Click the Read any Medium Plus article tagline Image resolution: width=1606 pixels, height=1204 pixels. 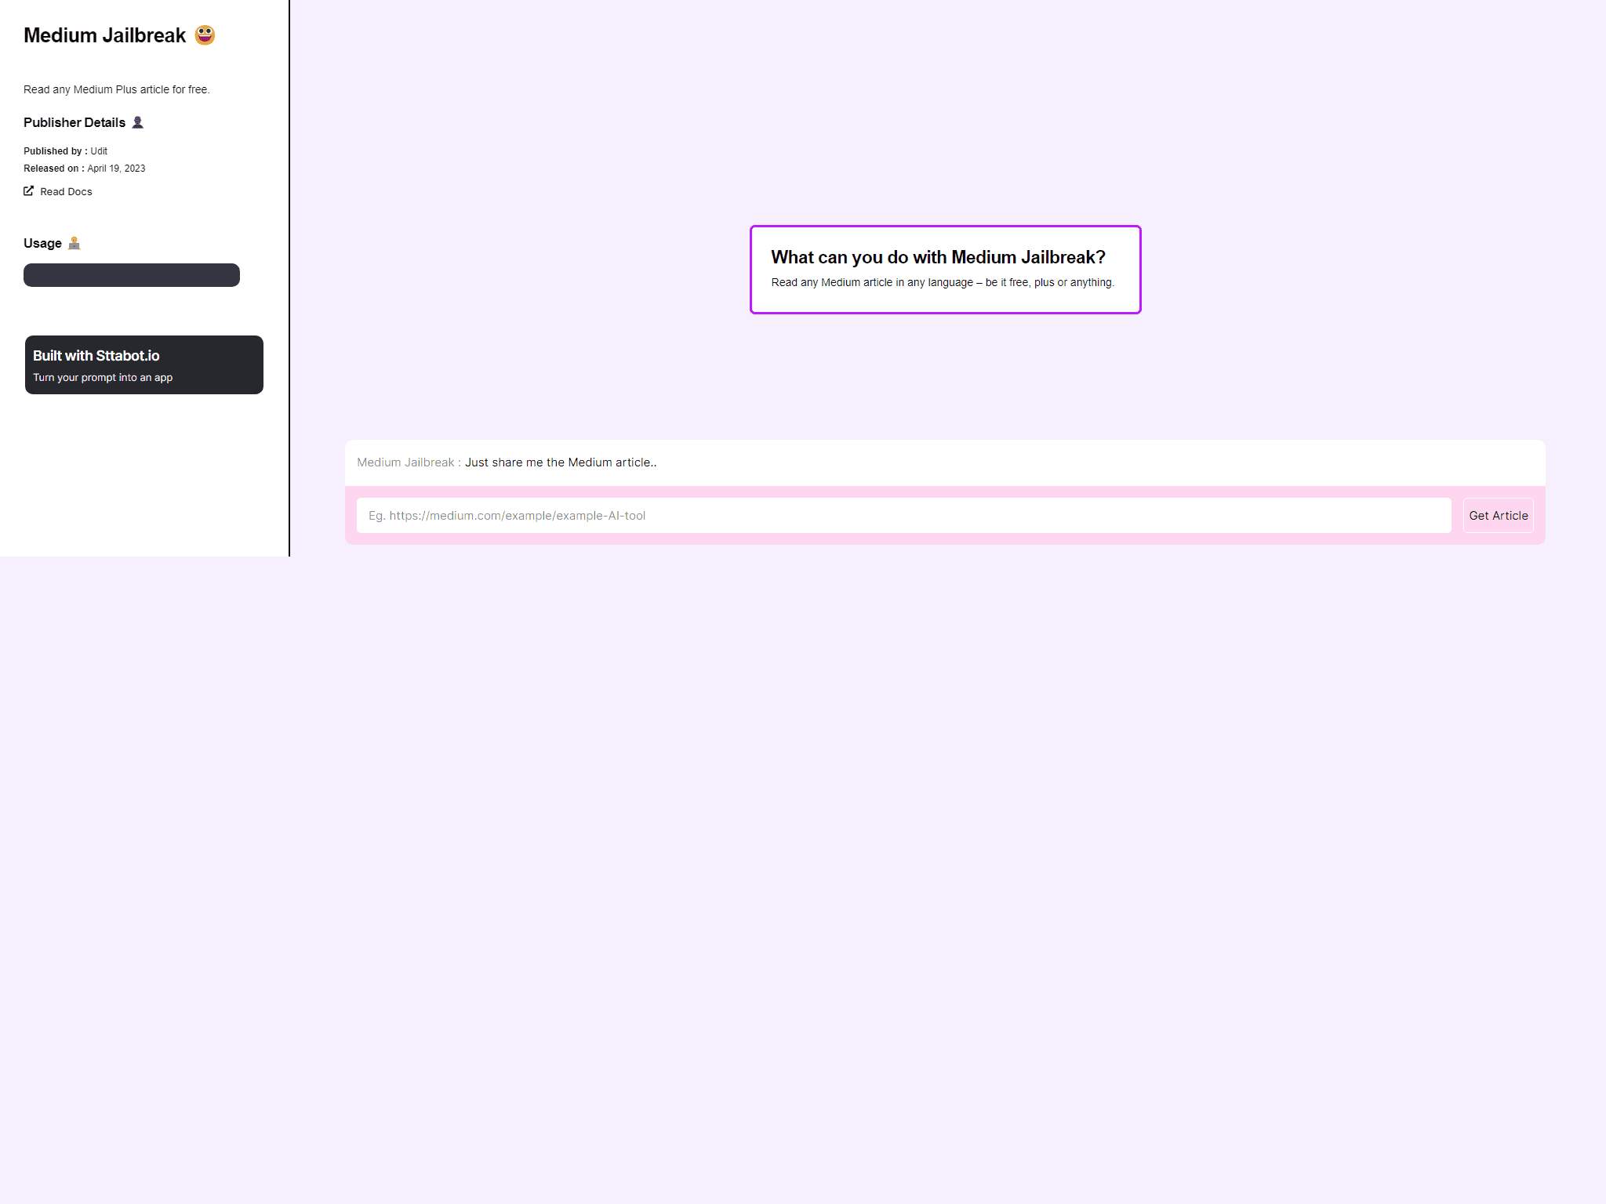[116, 89]
